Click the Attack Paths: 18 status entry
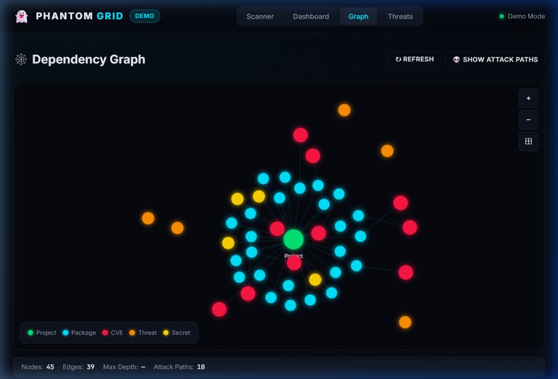The width and height of the screenshot is (558, 379). 179,367
